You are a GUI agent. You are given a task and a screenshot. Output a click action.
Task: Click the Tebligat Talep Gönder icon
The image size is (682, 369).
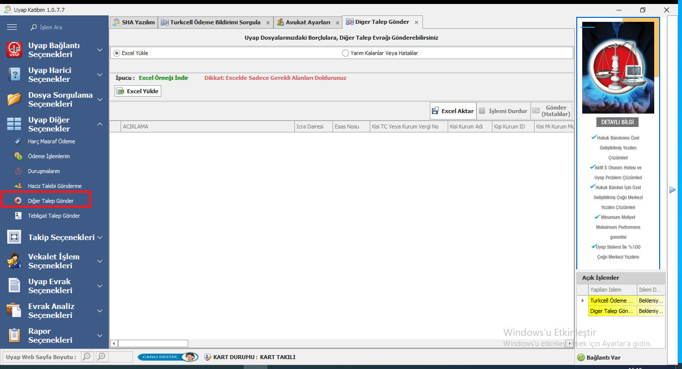[x=18, y=216]
